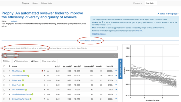Sort table by Articles column
This screenshot has width=181, height=102.
pyautogui.click(x=78, y=66)
